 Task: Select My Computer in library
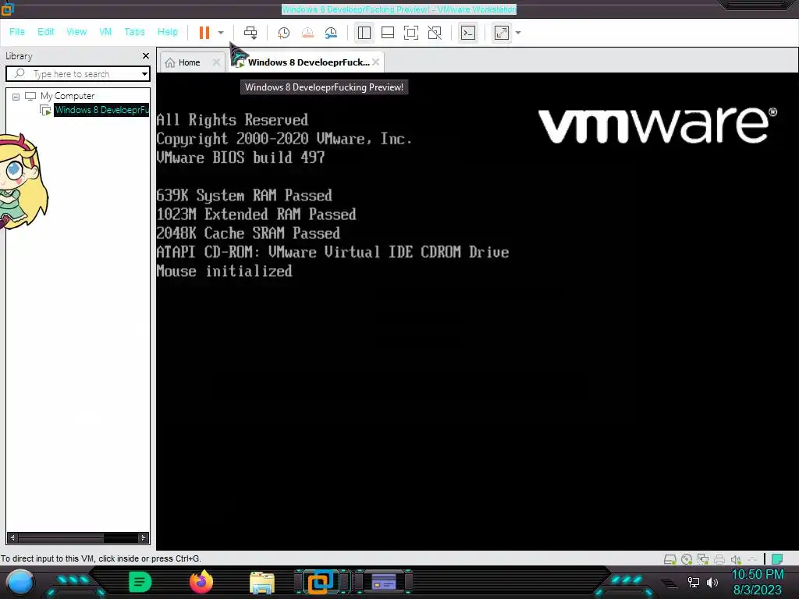click(x=67, y=96)
